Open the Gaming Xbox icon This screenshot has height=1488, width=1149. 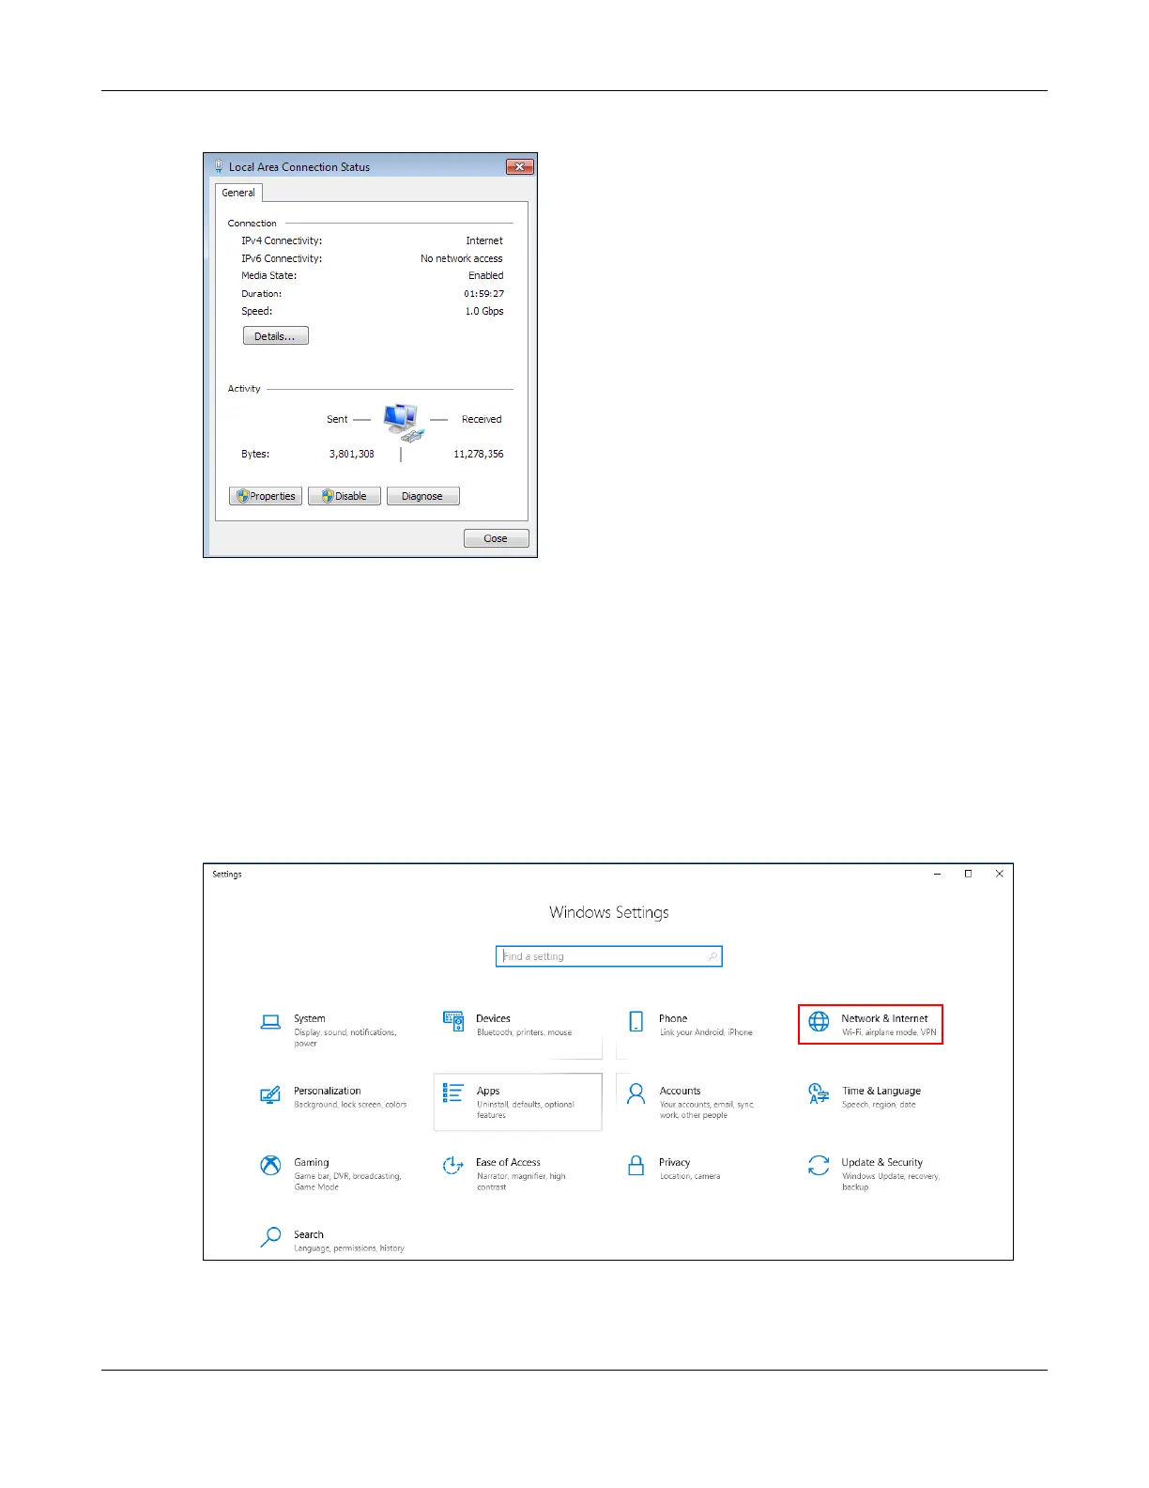click(270, 1166)
